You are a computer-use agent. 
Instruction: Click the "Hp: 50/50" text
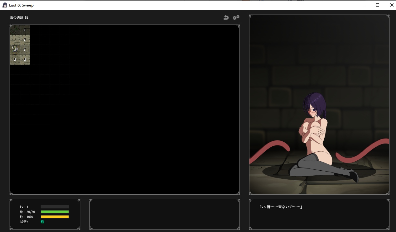point(27,212)
